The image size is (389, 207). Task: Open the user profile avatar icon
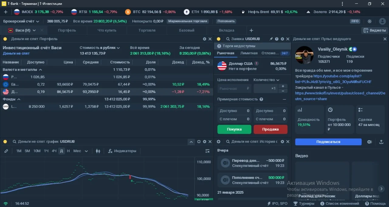click(x=382, y=21)
